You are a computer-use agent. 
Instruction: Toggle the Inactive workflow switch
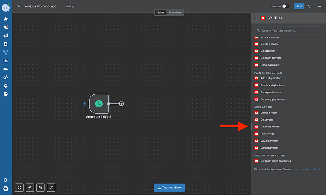tap(286, 6)
